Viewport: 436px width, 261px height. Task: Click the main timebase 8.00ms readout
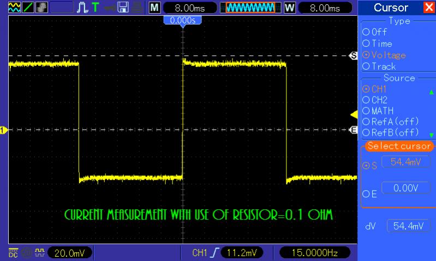pos(190,8)
